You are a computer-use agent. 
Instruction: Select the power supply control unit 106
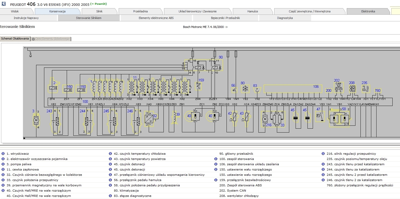pos(293,88)
